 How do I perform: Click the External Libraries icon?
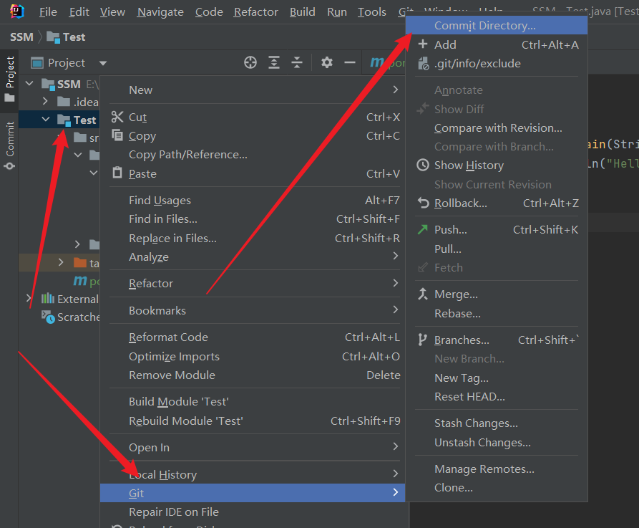(x=48, y=298)
